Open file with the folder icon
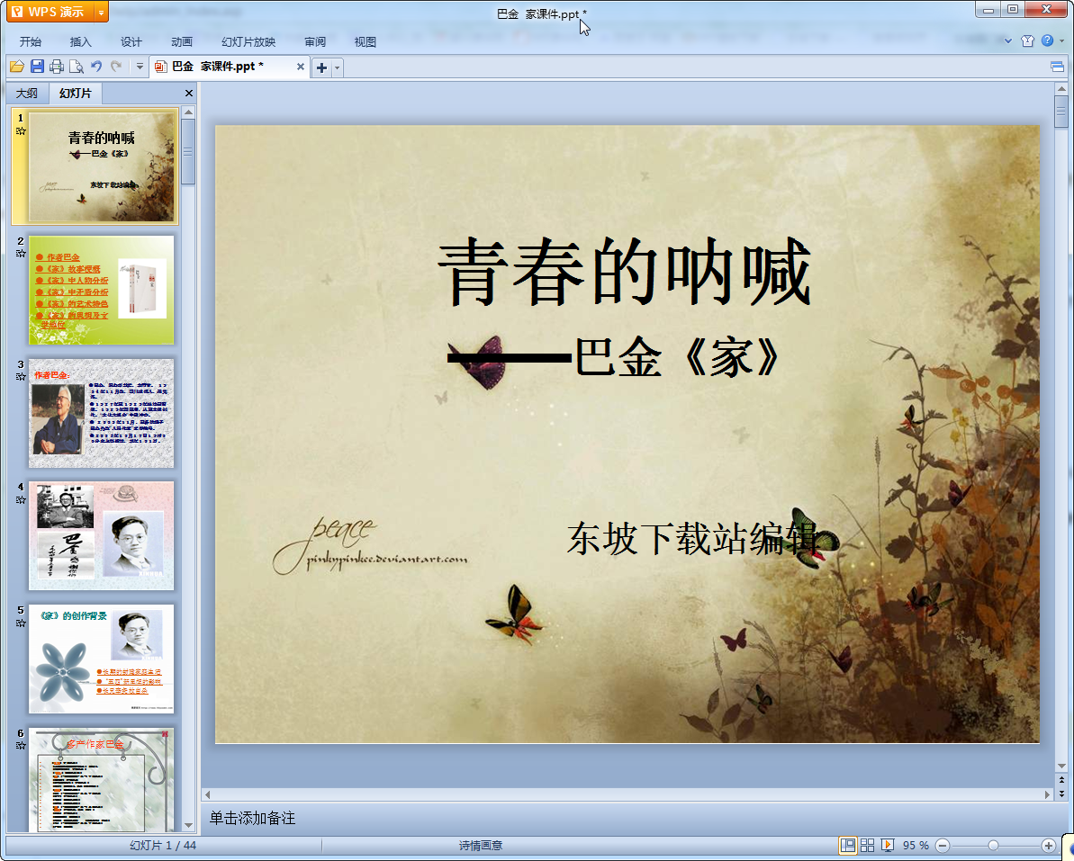The height and width of the screenshot is (861, 1074). click(17, 67)
